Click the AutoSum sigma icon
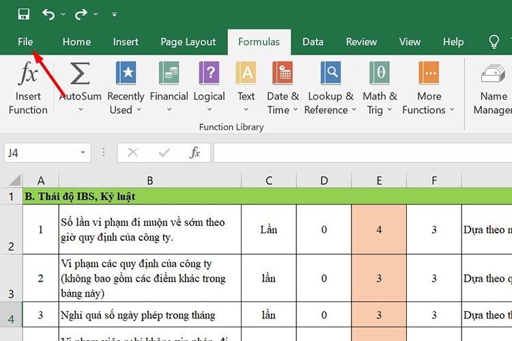Image resolution: width=512 pixels, height=341 pixels. click(x=80, y=74)
